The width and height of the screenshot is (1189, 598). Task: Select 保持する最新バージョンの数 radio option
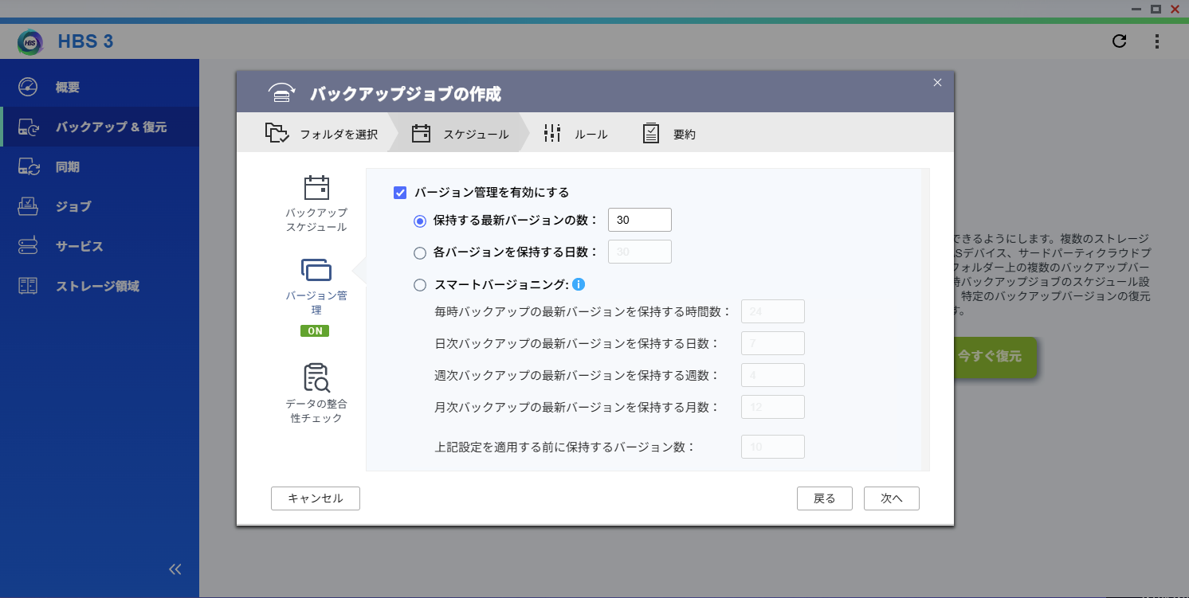420,221
